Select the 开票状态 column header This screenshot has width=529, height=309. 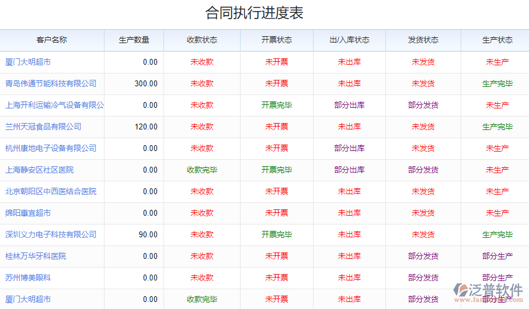click(x=277, y=40)
